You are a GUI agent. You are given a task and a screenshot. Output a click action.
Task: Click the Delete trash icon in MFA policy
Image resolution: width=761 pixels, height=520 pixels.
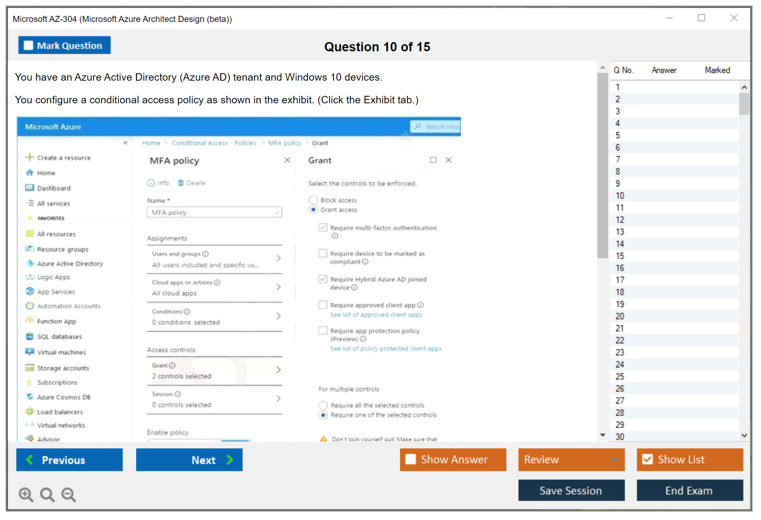pyautogui.click(x=181, y=183)
